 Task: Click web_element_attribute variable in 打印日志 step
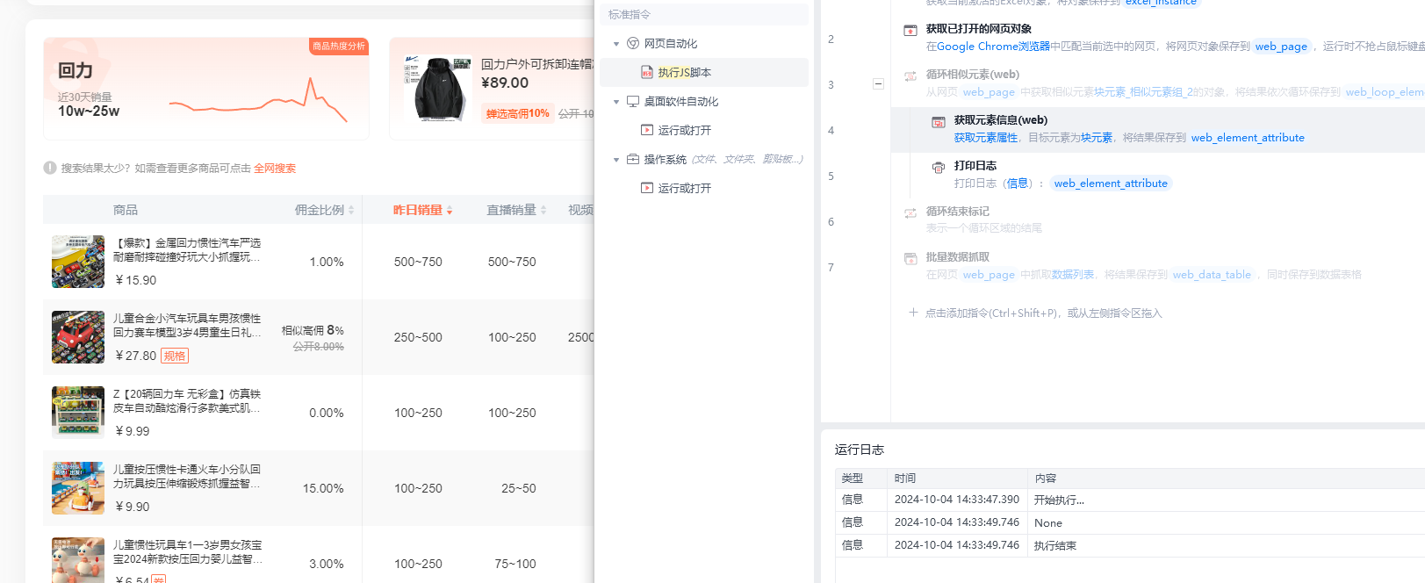tap(1111, 184)
